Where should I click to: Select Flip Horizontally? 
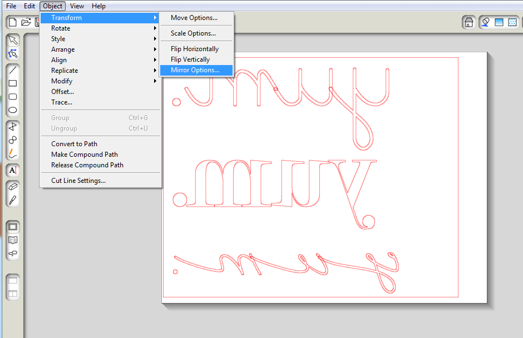[196, 49]
